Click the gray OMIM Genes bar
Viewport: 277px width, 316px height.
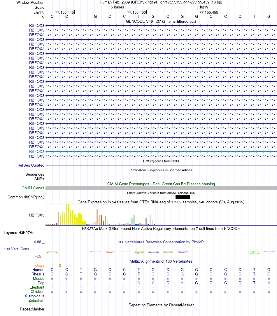click(161, 188)
